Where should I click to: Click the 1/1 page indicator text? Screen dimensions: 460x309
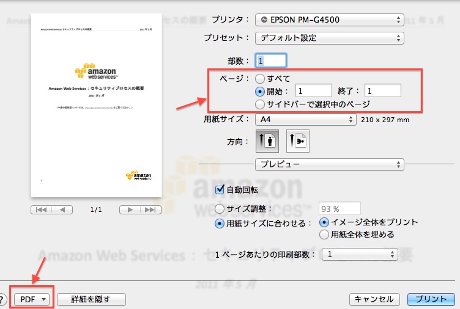pyautogui.click(x=96, y=209)
